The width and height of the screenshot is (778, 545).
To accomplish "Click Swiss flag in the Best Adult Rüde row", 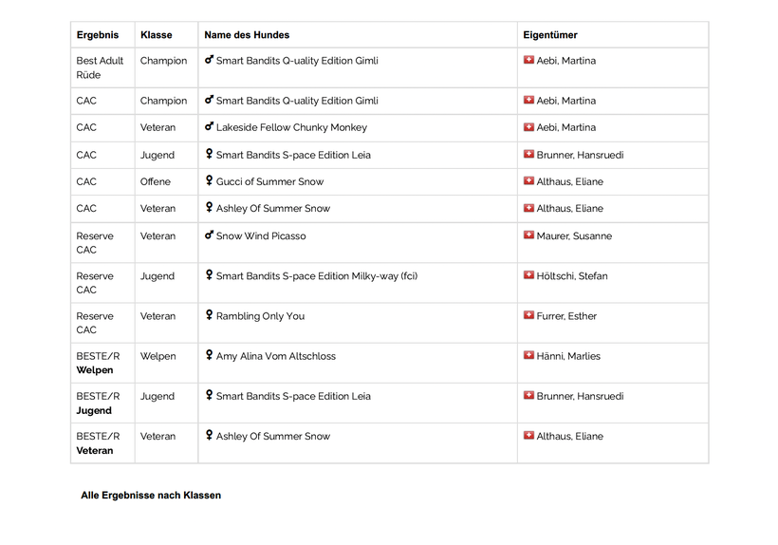I will [528, 60].
